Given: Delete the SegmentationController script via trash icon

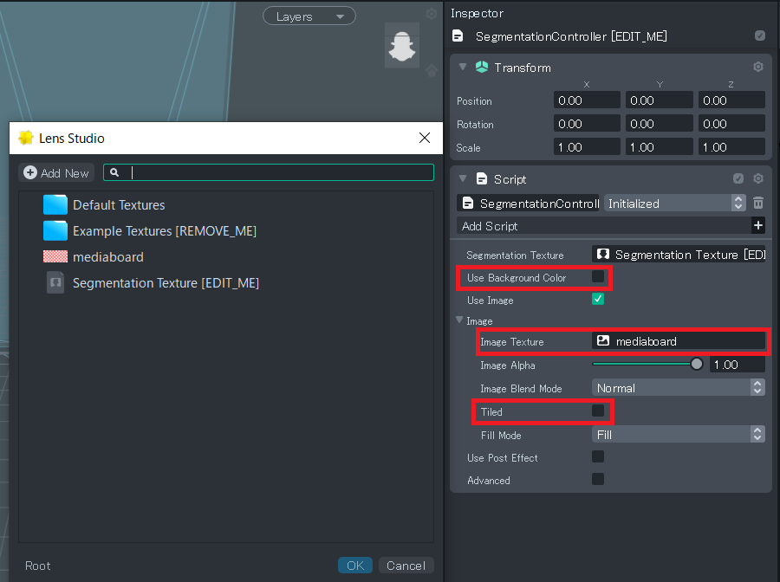Looking at the screenshot, I should click(758, 203).
